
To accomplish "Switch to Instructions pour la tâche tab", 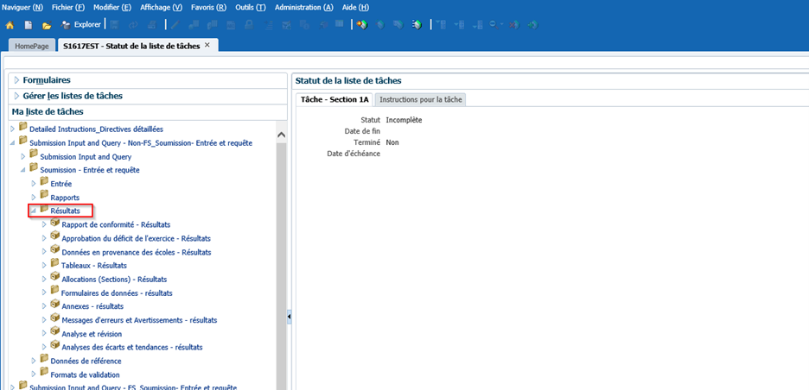I will [x=422, y=99].
